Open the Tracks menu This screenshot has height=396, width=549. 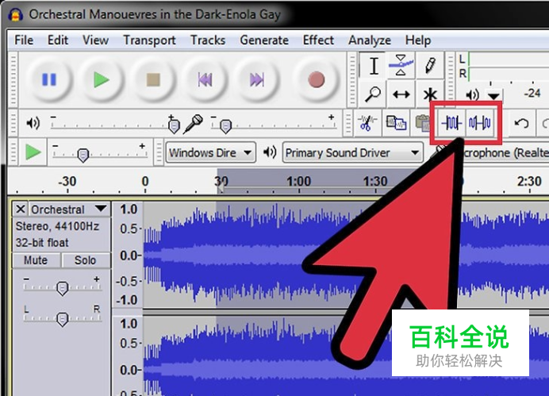(208, 40)
